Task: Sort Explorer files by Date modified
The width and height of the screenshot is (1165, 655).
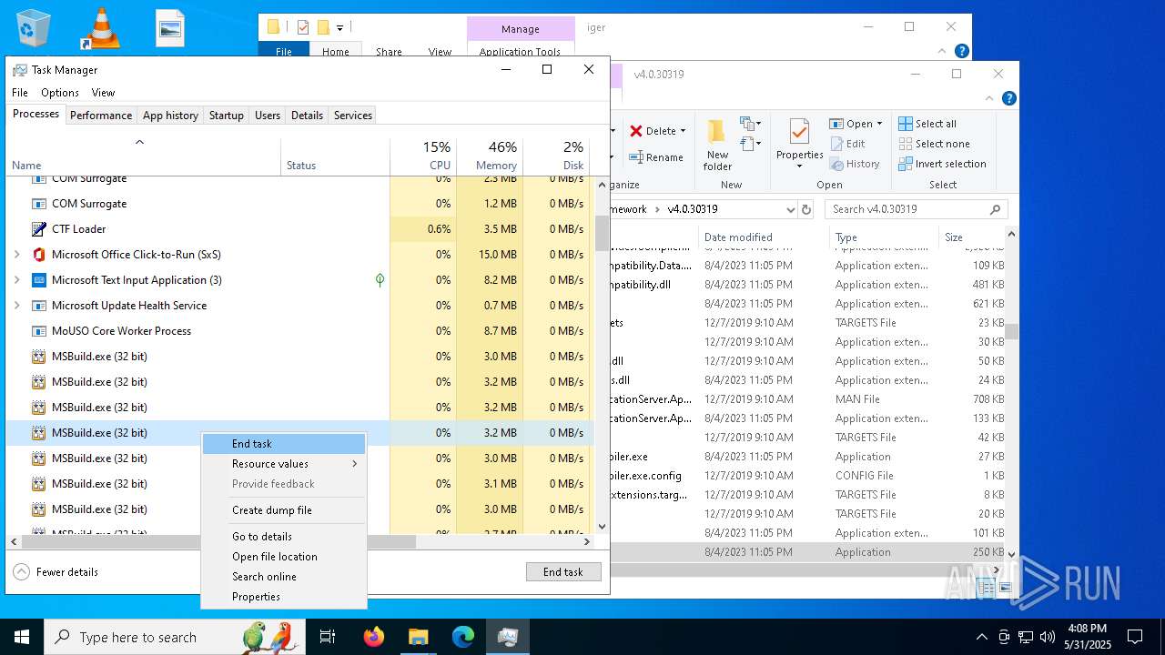Action: (738, 237)
